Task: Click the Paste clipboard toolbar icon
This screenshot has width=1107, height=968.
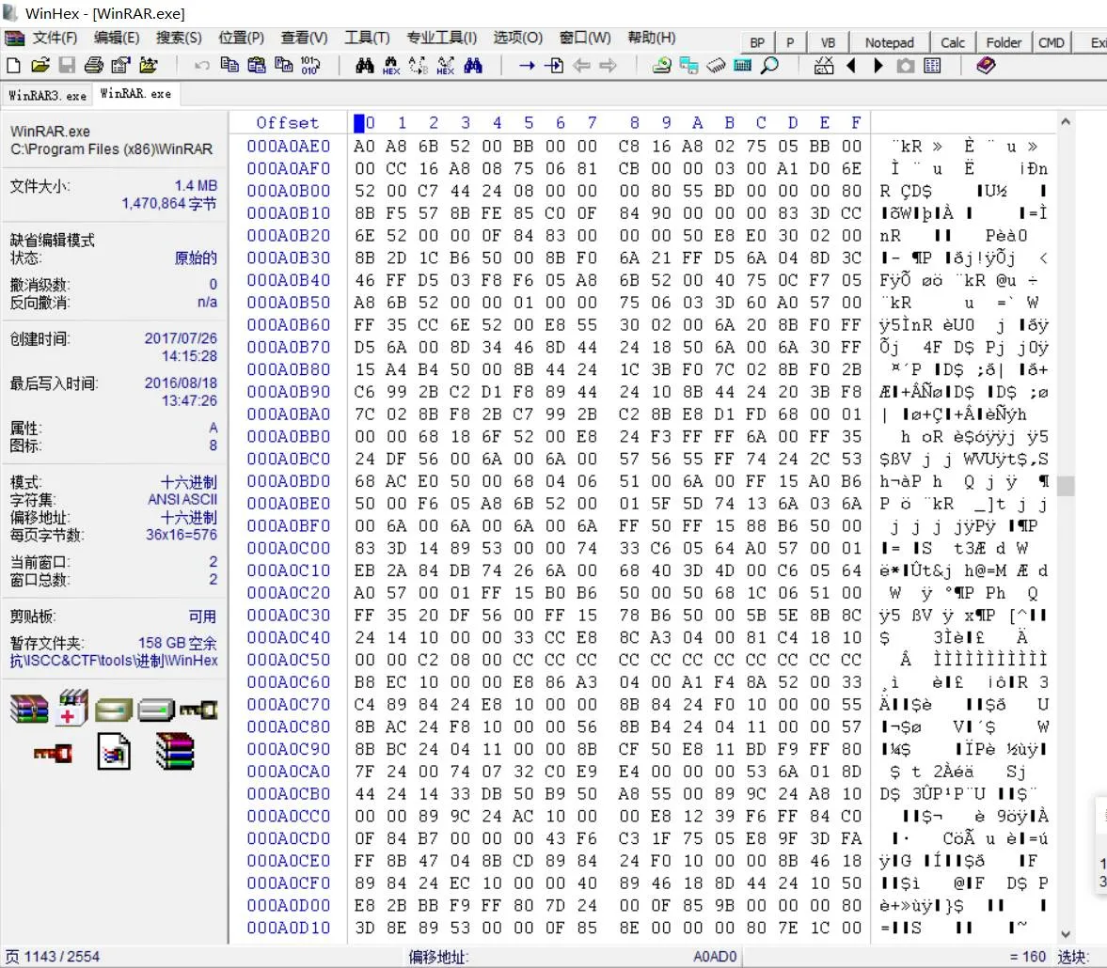Action: click(256, 66)
